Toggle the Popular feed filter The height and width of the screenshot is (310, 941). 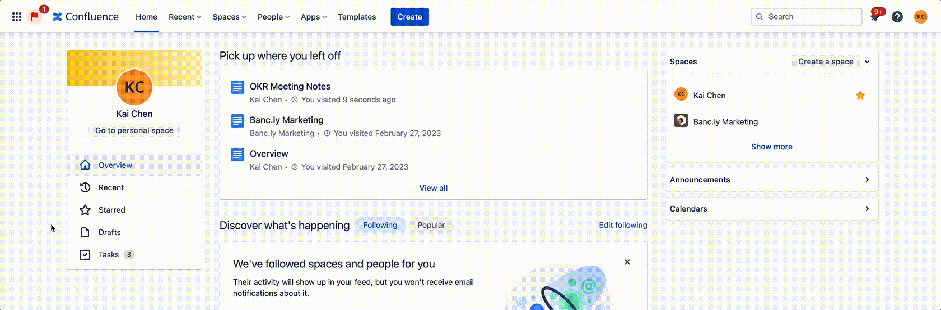(x=431, y=225)
